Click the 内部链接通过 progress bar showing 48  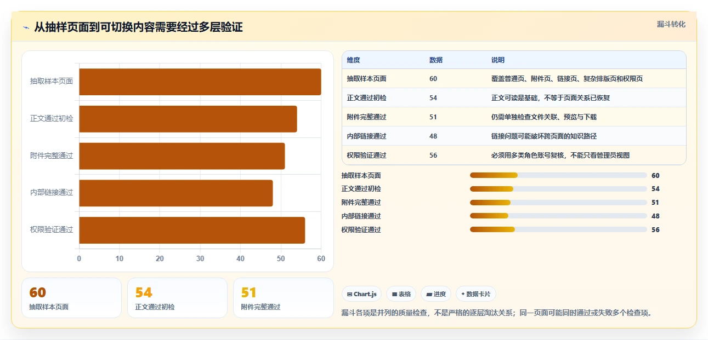(558, 216)
